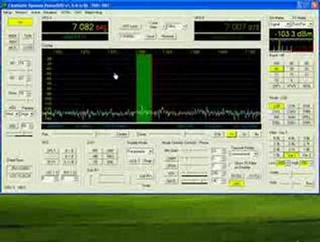320x242 pixels.
Task: Set display zoom to highlighted 1x
Action: tap(231, 134)
